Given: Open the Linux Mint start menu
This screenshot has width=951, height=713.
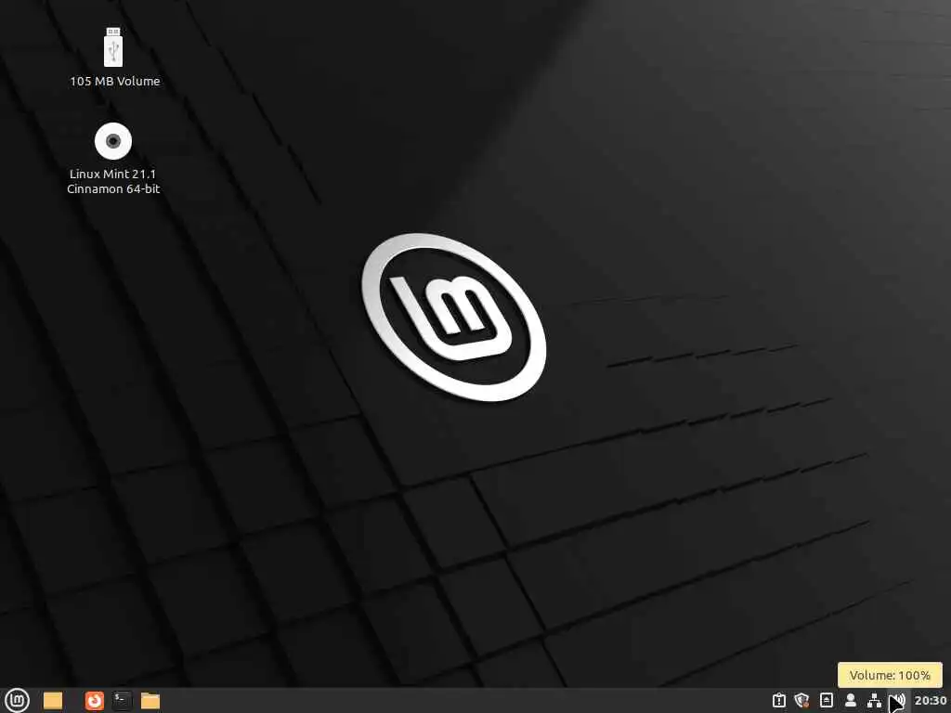Looking at the screenshot, I should click(x=17, y=700).
